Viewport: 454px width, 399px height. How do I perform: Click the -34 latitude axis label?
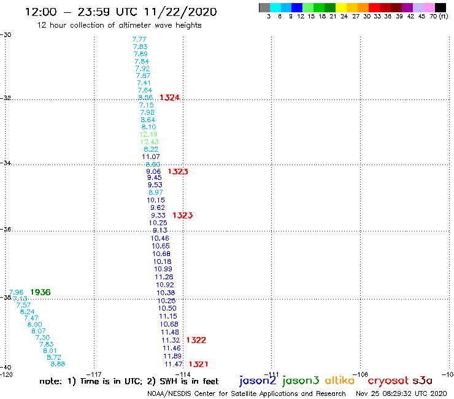[6, 163]
